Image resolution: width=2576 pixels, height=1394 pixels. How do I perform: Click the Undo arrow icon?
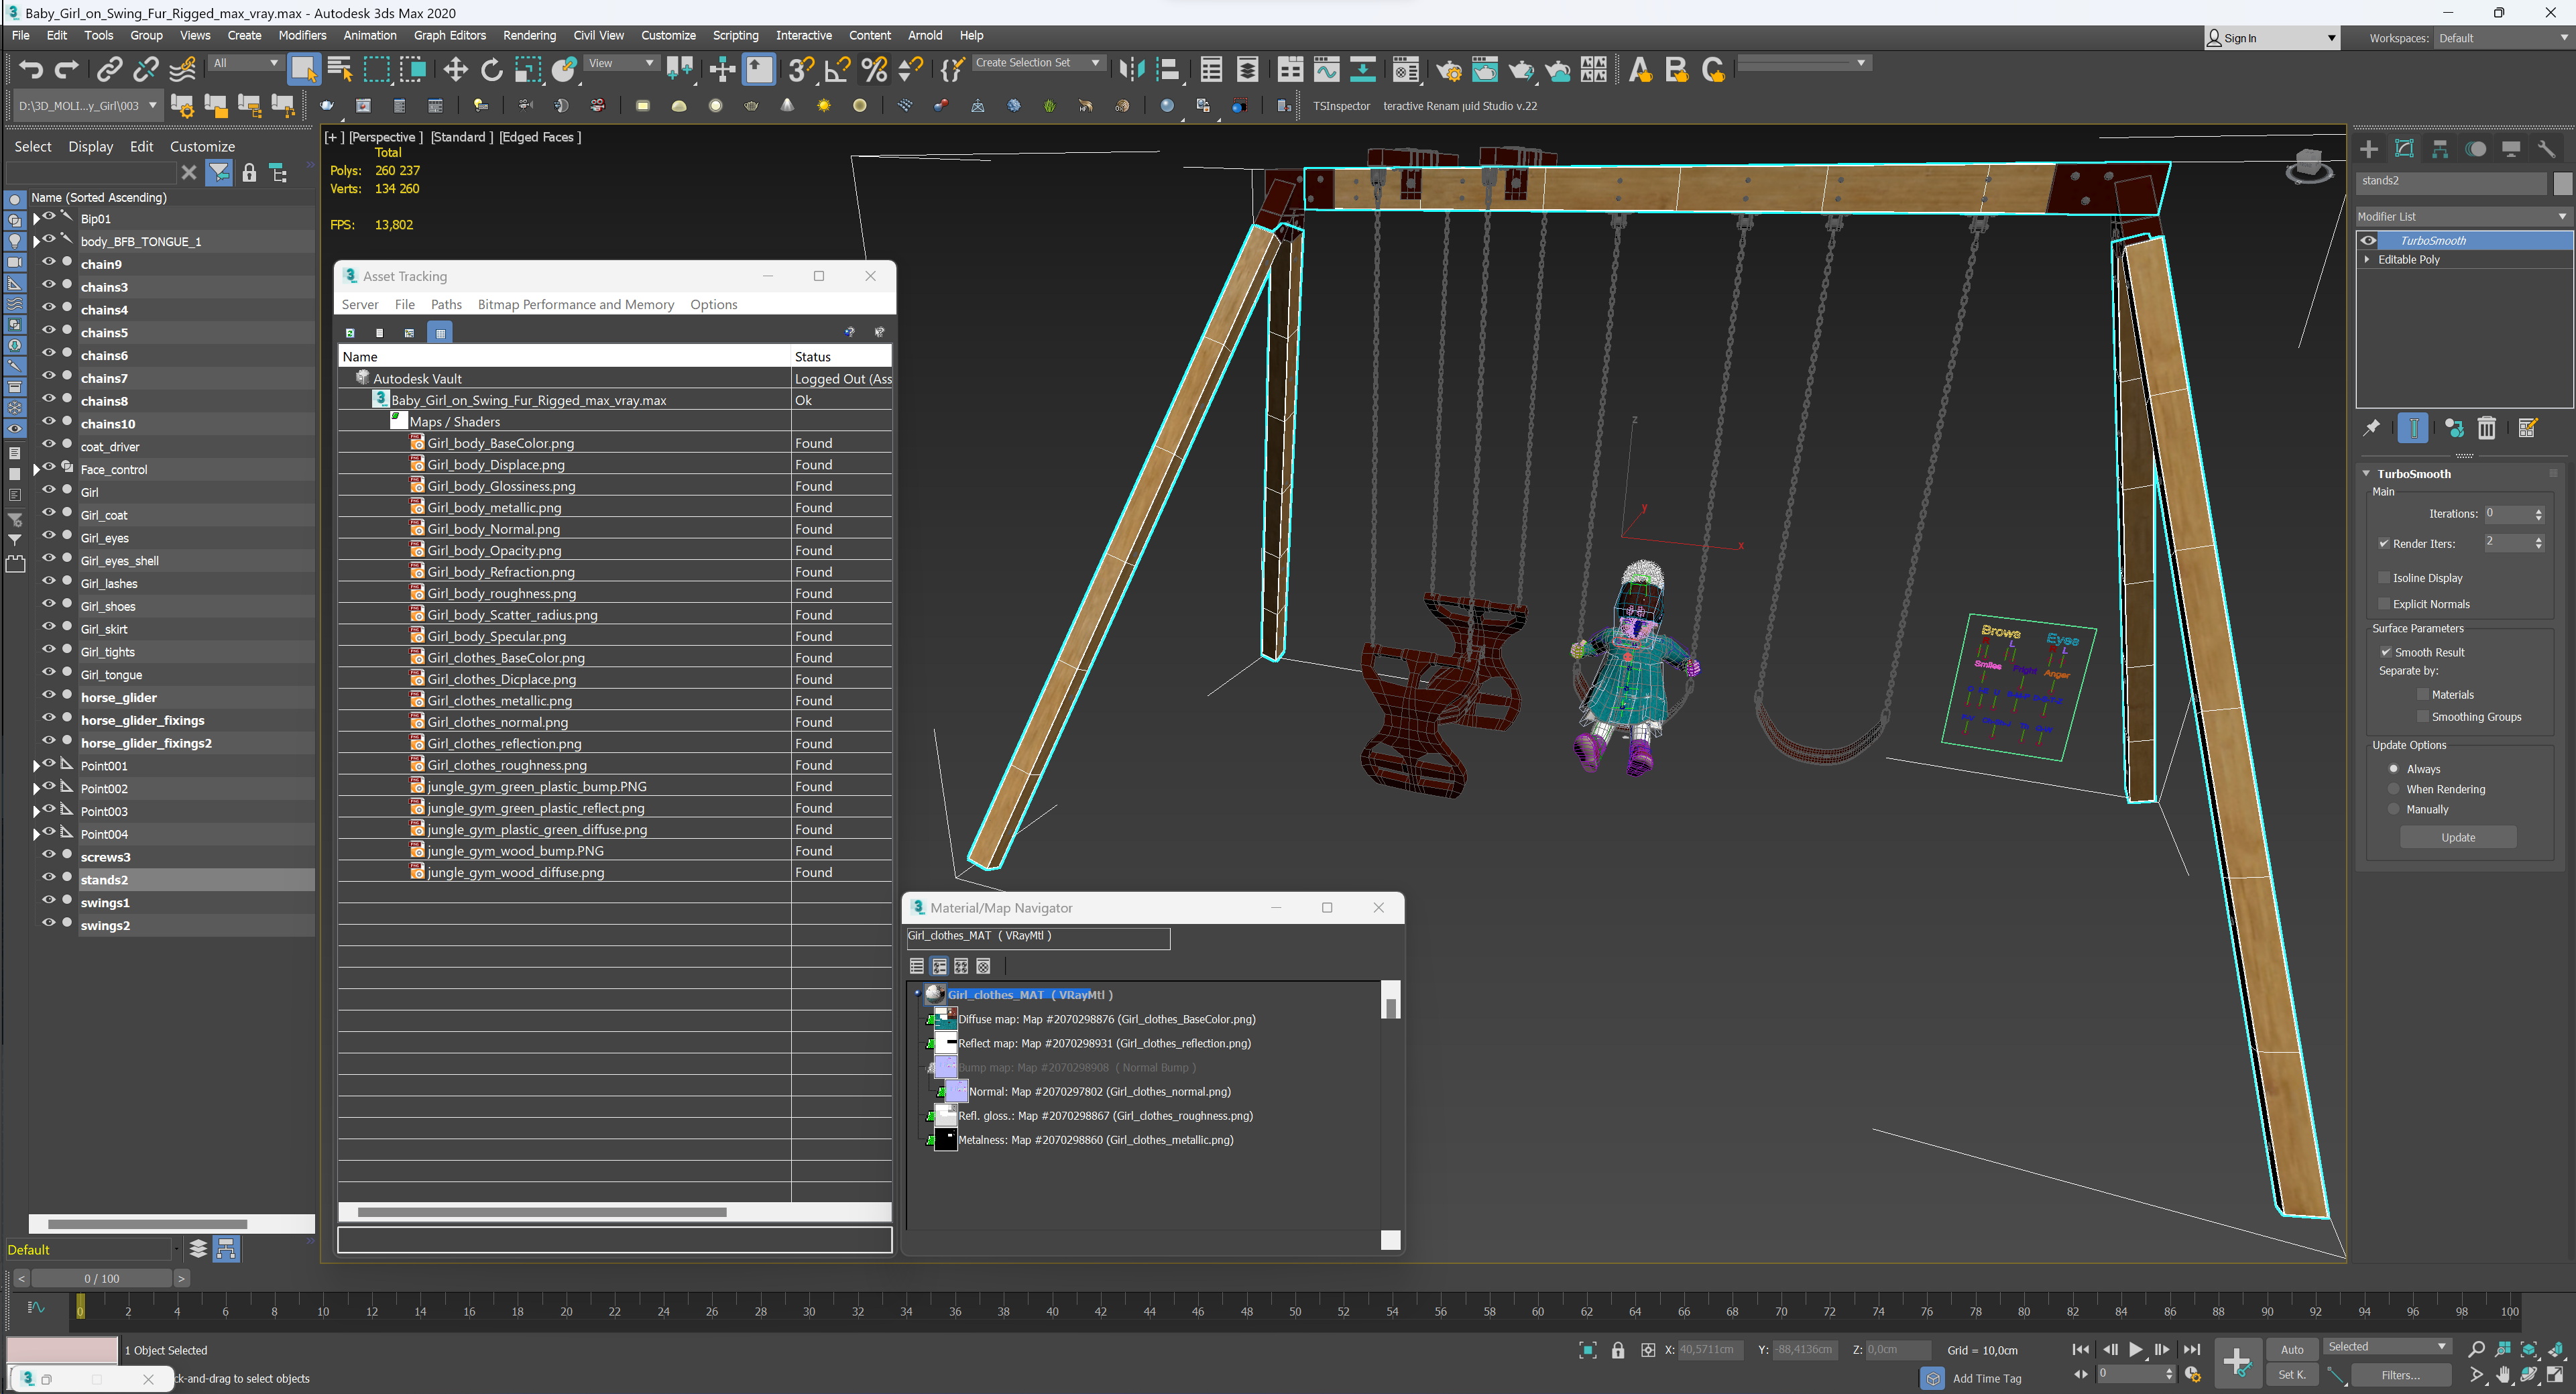31,69
